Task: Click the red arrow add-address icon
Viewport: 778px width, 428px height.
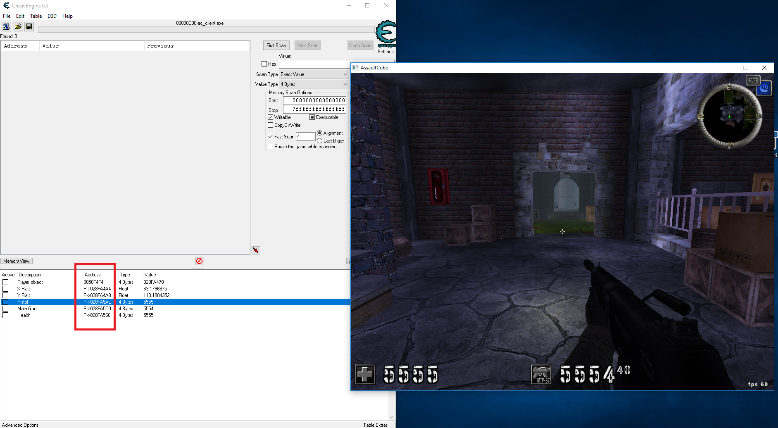Action: point(256,250)
